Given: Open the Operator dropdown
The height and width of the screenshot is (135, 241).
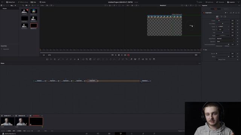Looking at the screenshot, I should tap(226, 42).
